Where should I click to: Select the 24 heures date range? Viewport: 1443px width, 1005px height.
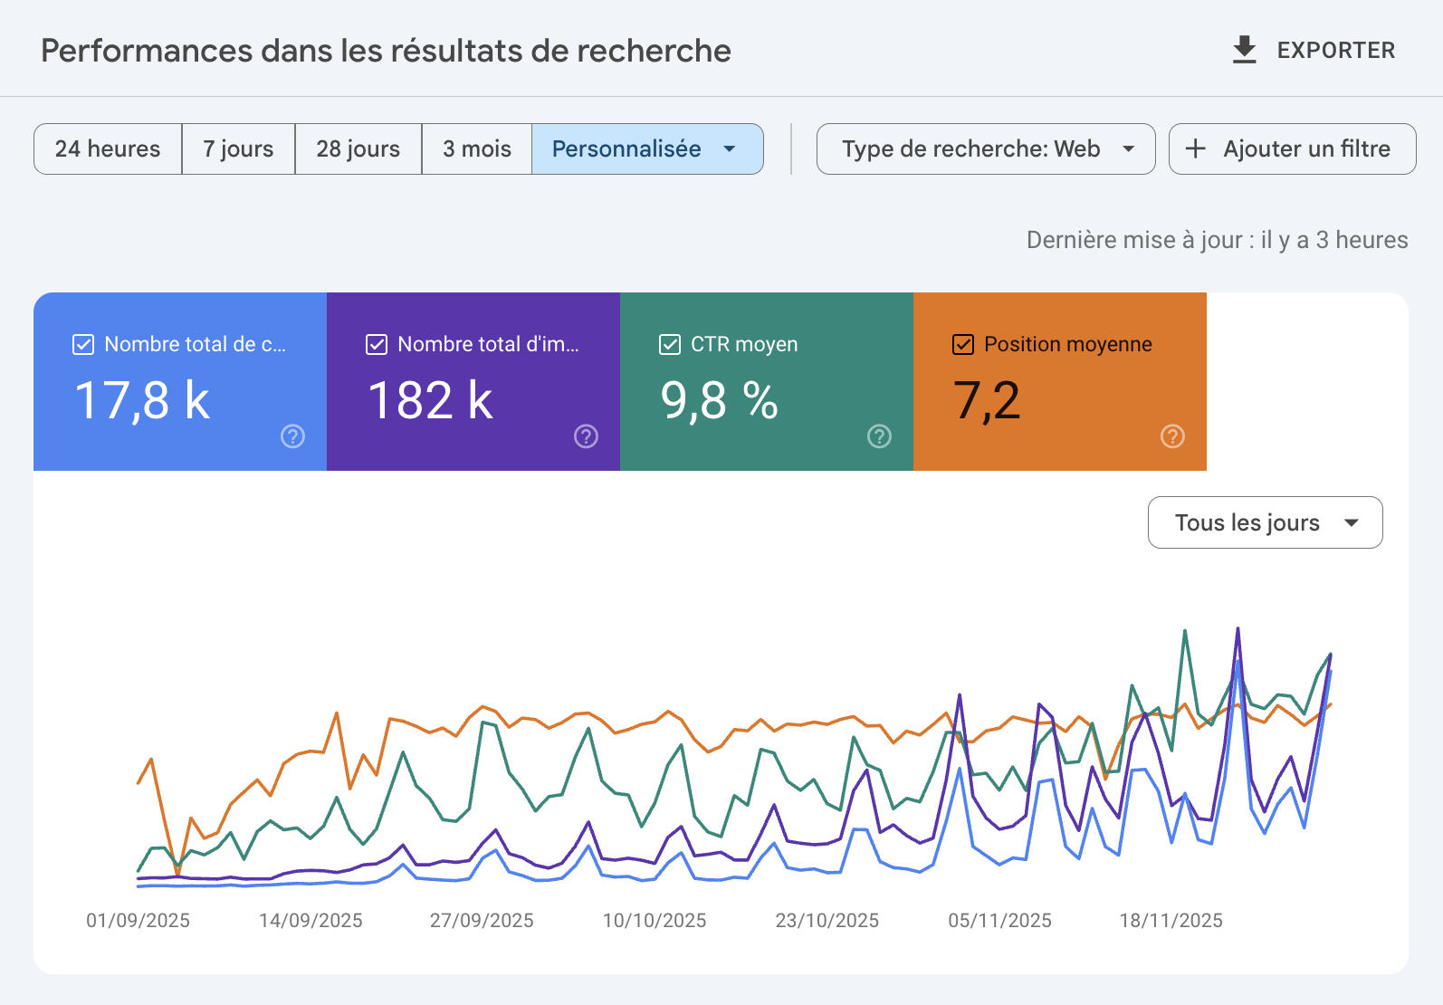coord(108,148)
